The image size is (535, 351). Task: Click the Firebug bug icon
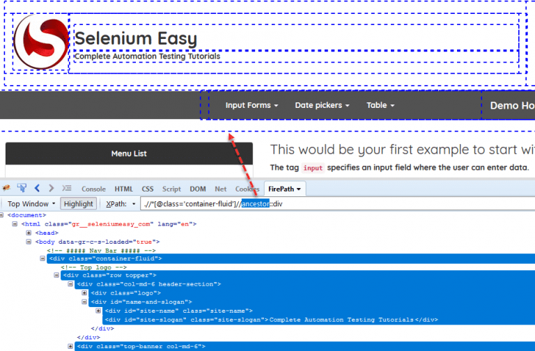tap(6, 188)
